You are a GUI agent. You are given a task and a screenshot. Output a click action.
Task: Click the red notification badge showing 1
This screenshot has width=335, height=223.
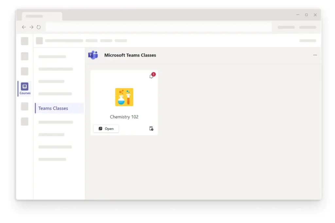[x=154, y=74]
